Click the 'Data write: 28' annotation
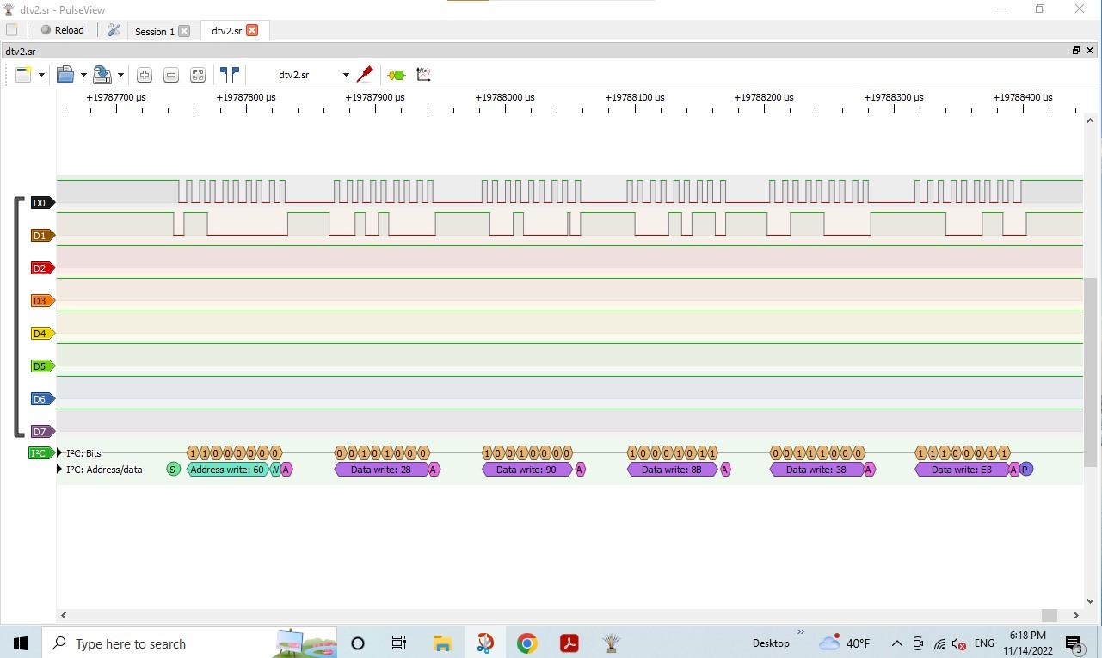The image size is (1102, 658). pyautogui.click(x=381, y=470)
